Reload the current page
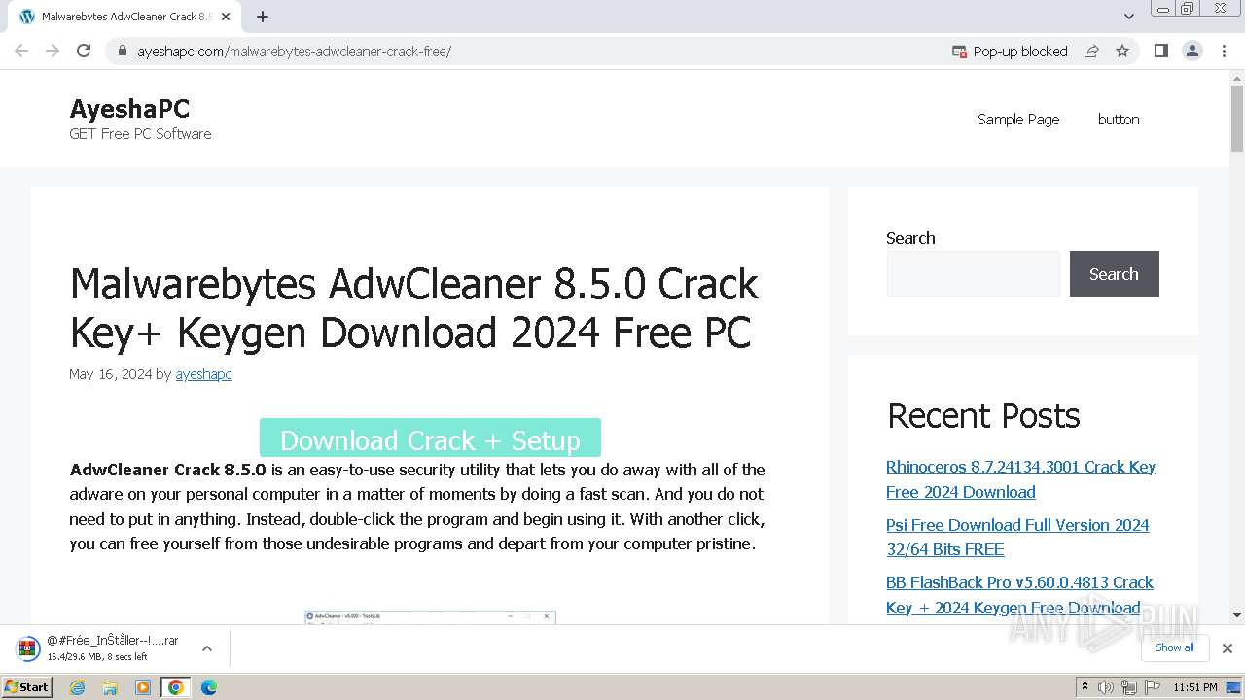This screenshot has height=700, width=1245. point(84,51)
